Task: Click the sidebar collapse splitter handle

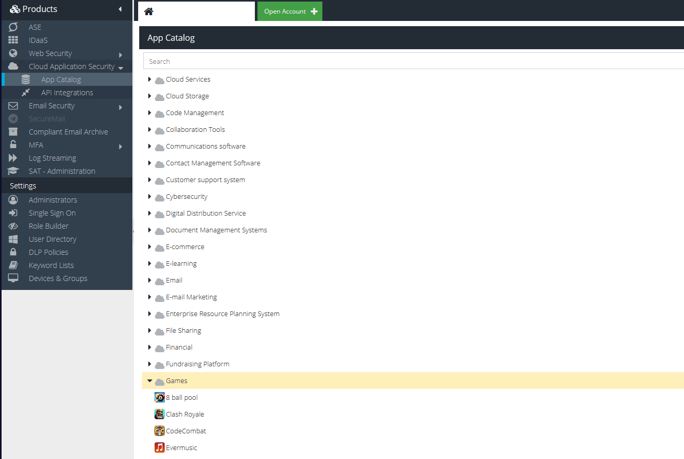Action: [133, 231]
